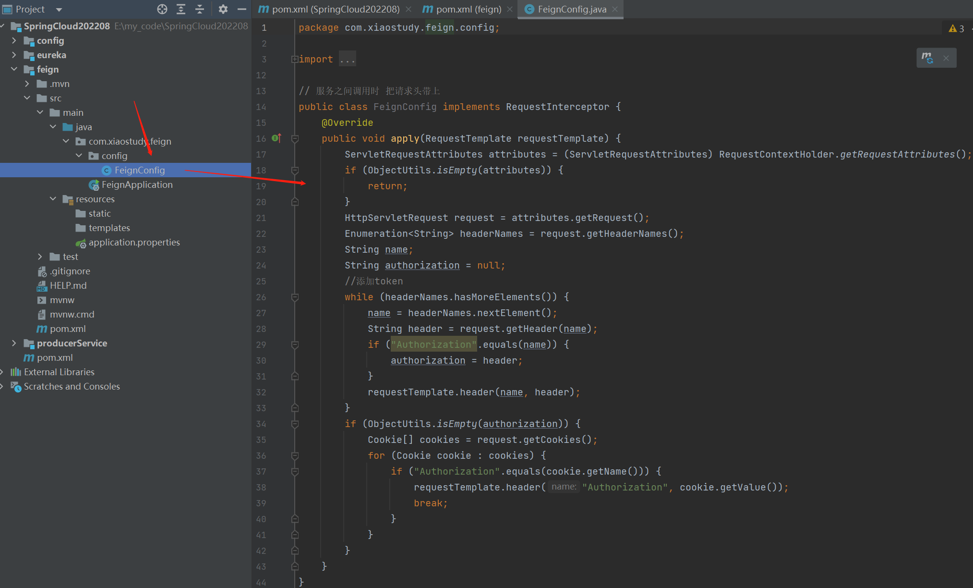Screen dimensions: 973x588
Task: Fold the if block at line 37
Action: tap(295, 472)
